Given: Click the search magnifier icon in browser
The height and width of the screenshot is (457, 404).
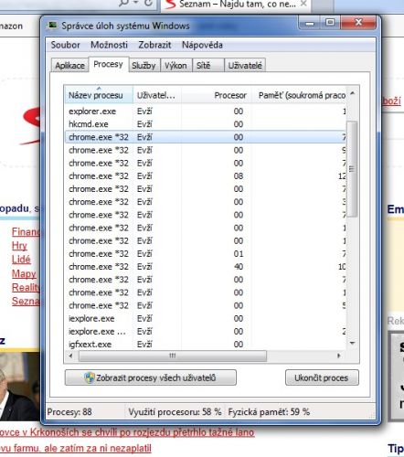Looking at the screenshot, I should pos(123,3).
